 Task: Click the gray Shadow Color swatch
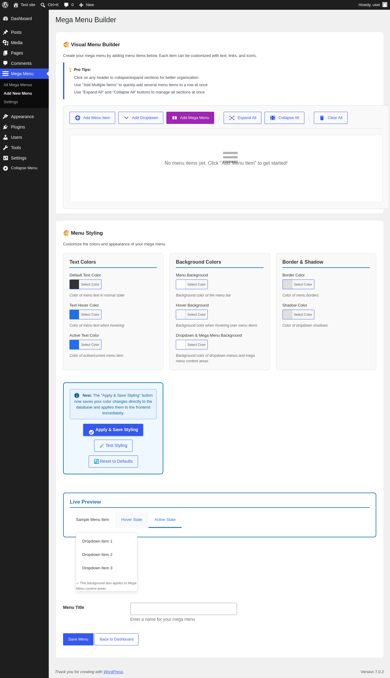287,314
